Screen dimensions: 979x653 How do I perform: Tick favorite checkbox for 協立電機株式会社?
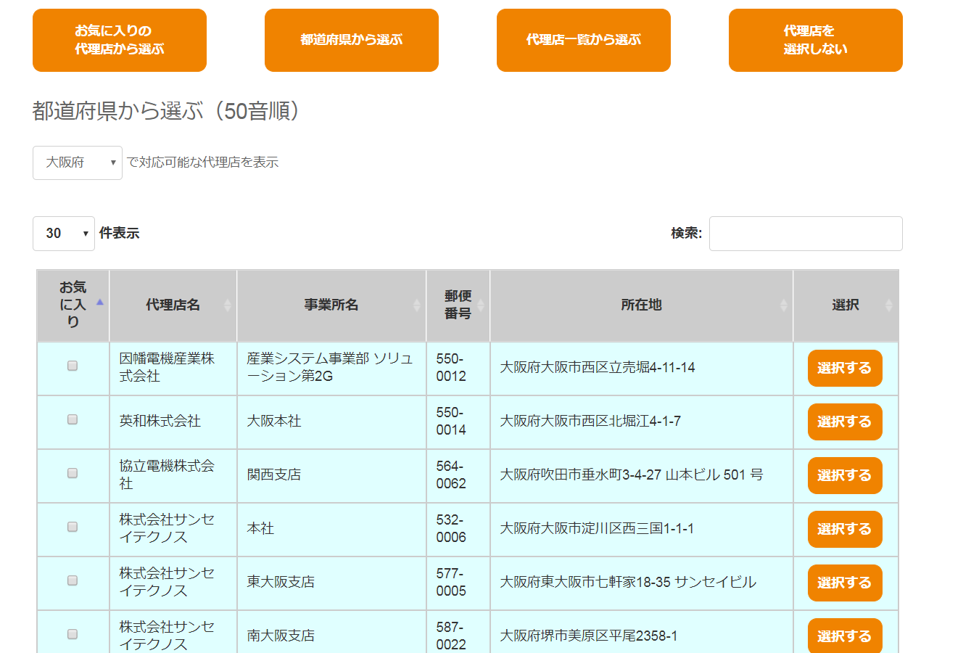[73, 474]
